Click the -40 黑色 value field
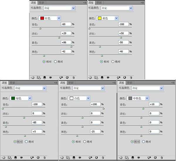The height and width of the screenshot is (161, 176). (123, 51)
